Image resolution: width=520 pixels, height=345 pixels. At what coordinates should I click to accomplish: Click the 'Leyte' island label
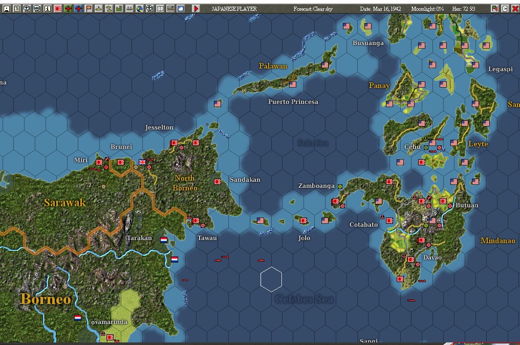478,144
